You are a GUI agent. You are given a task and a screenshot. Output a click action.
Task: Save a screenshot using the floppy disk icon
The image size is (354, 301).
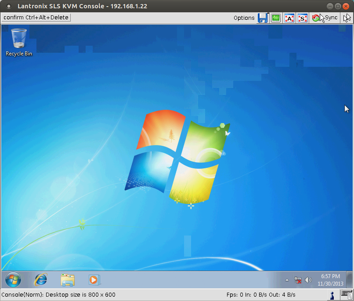pos(263,18)
